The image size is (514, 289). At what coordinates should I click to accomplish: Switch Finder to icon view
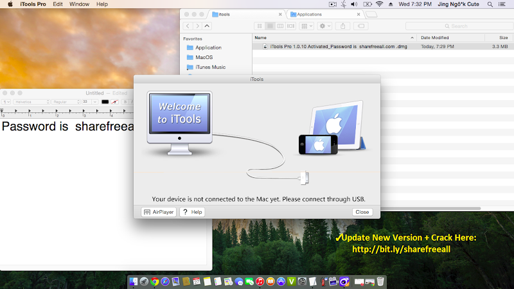click(260, 26)
